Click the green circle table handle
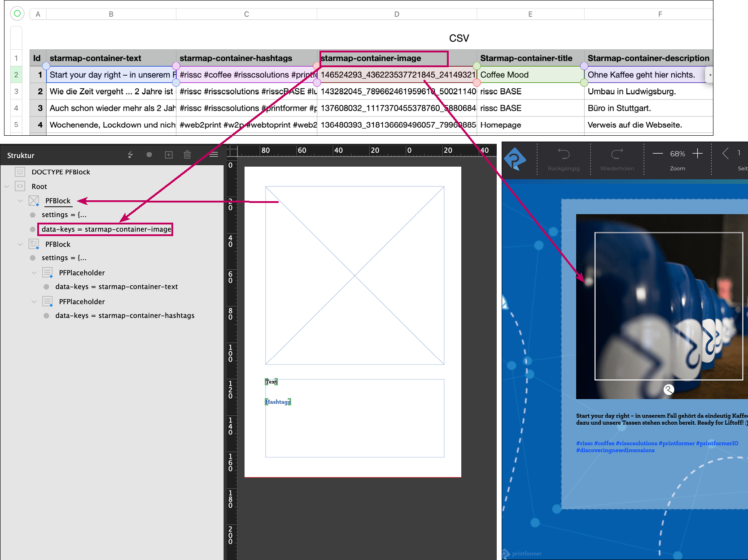 point(17,13)
